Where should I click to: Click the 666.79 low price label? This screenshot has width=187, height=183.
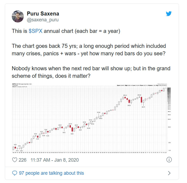[x=143, y=107]
